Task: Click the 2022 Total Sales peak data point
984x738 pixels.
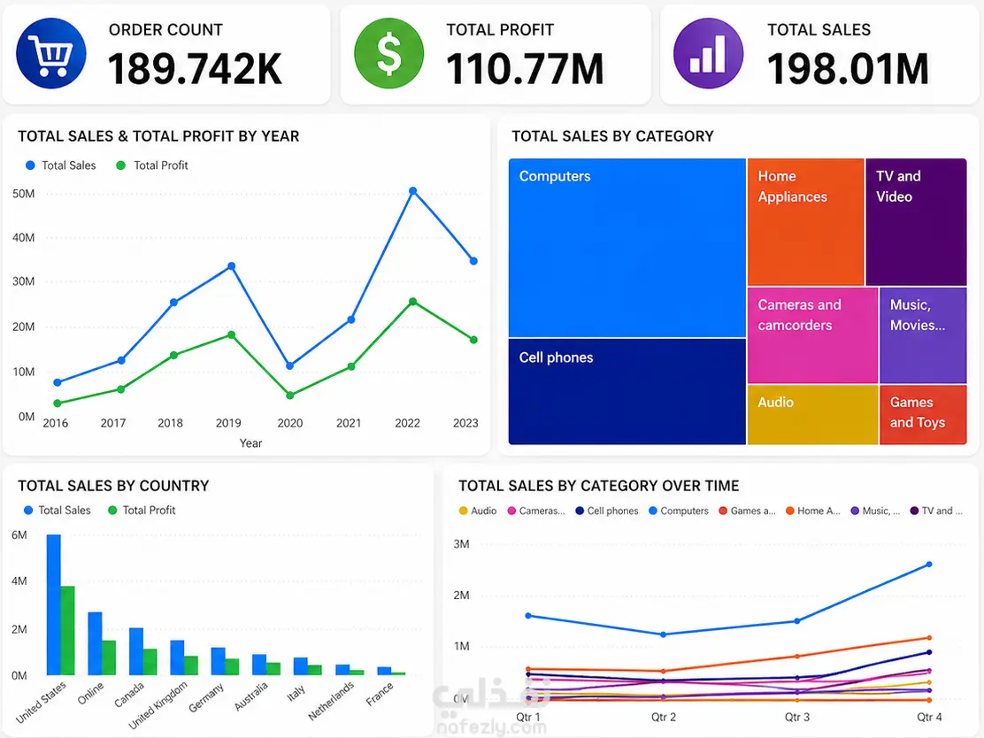Action: (x=412, y=191)
